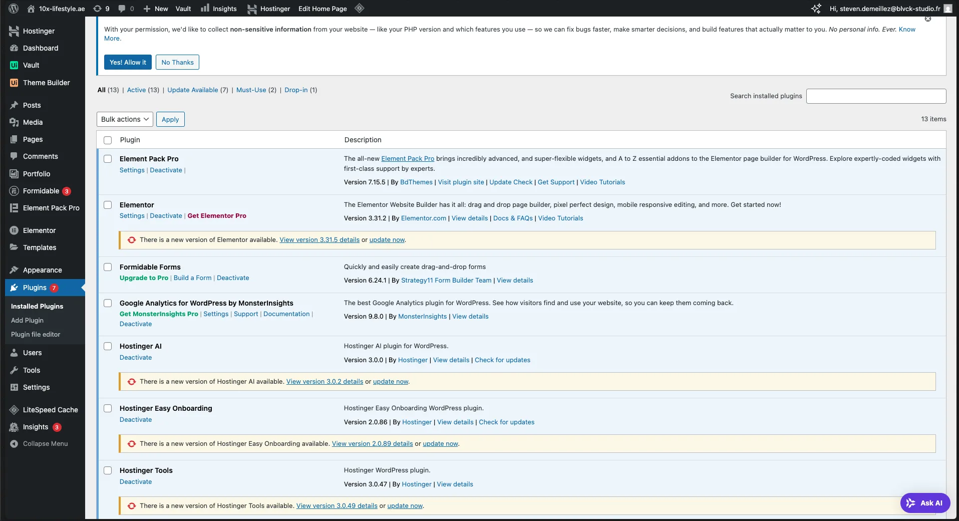This screenshot has width=959, height=521.
Task: Open the Bulk actions dropdown
Action: pyautogui.click(x=125, y=119)
